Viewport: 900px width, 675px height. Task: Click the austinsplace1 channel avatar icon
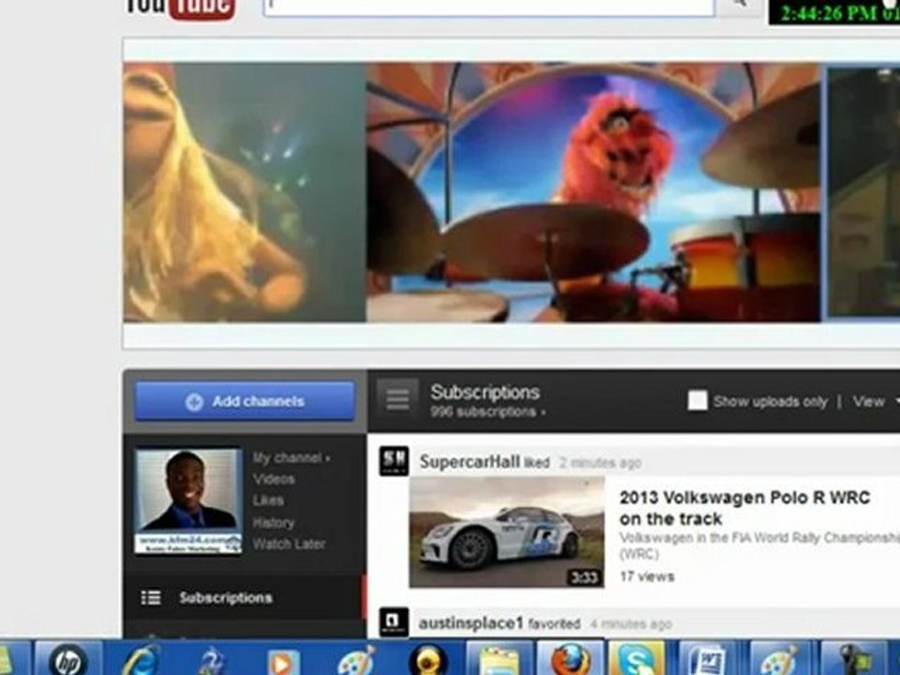(394, 622)
